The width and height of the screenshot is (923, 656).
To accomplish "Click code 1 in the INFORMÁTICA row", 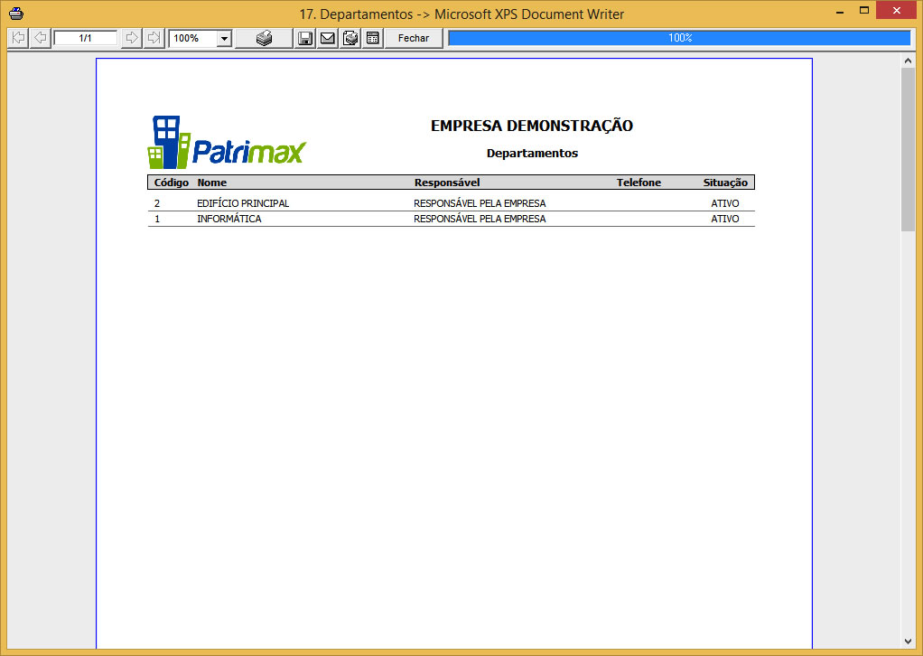I will click(x=157, y=219).
